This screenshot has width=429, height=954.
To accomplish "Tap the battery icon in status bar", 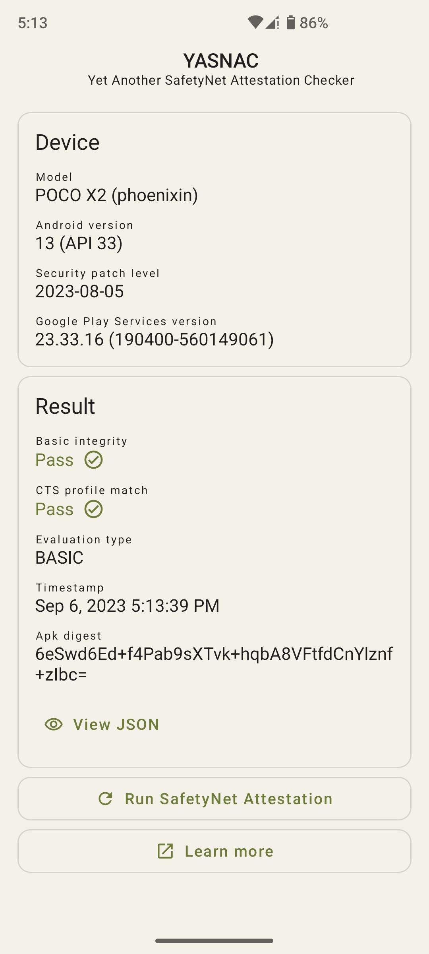I will point(291,22).
